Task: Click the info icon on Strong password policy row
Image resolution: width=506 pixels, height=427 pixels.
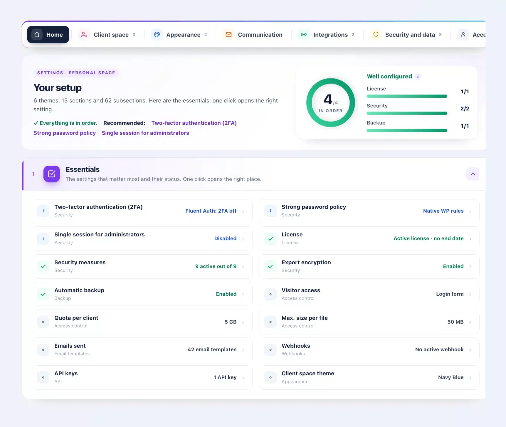Action: pos(270,211)
